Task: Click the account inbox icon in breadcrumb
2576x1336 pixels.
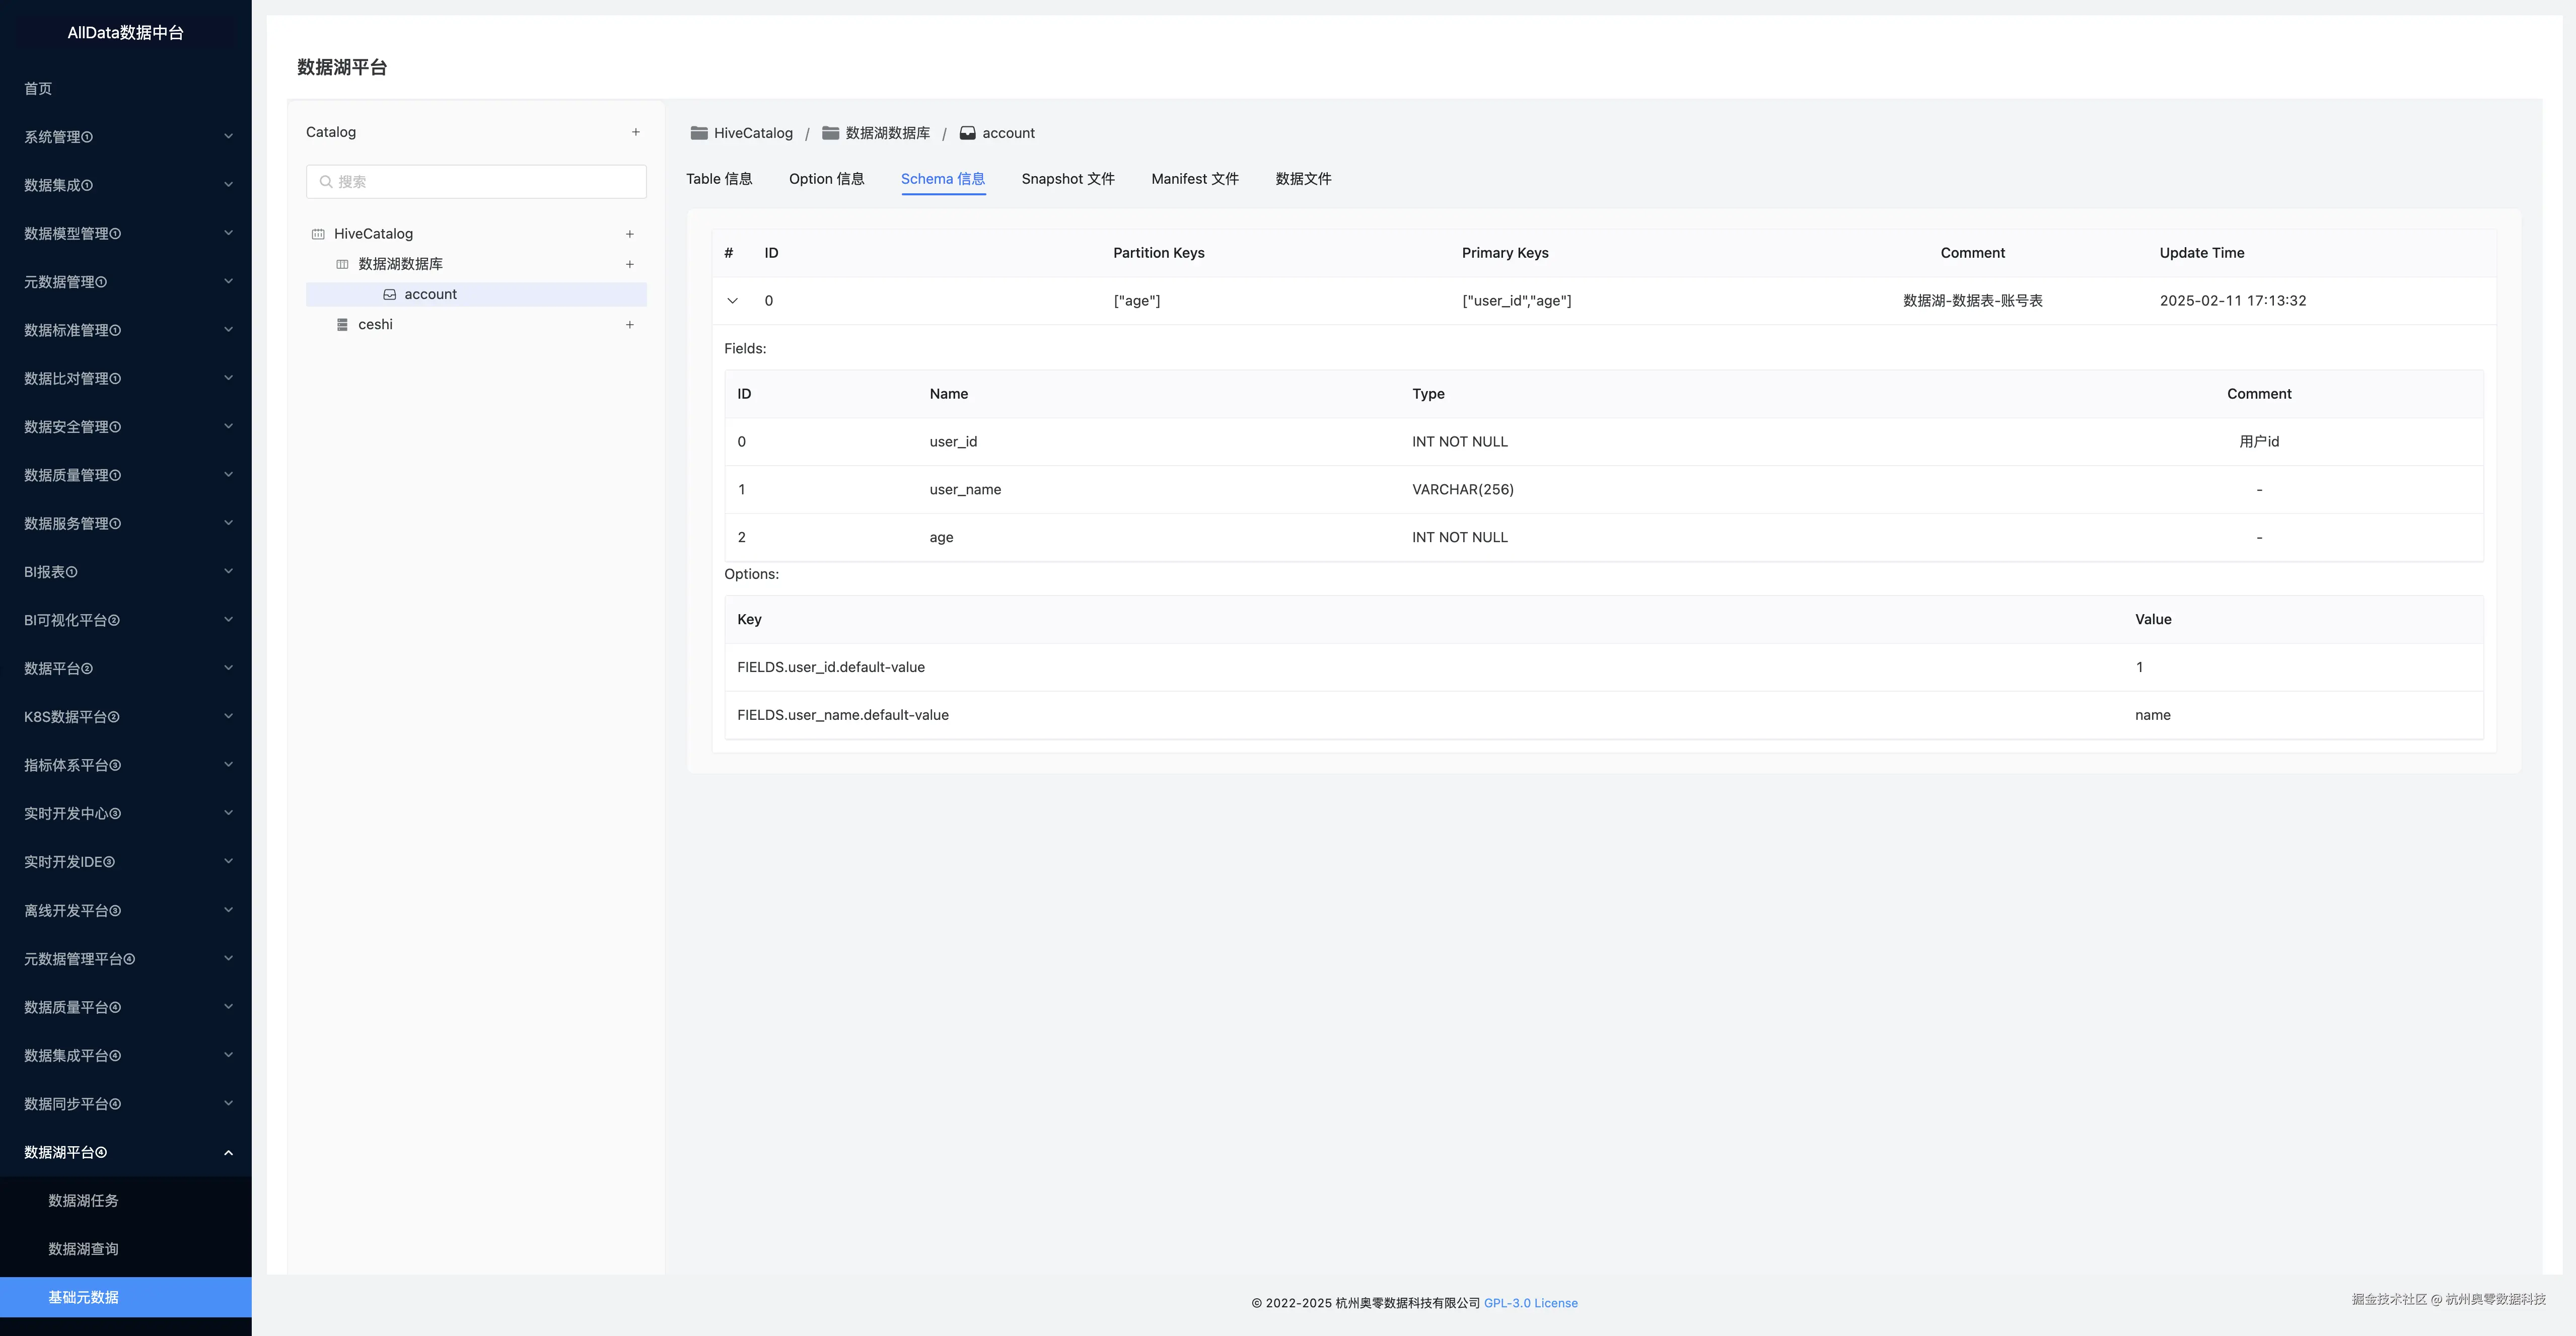Action: pos(967,133)
